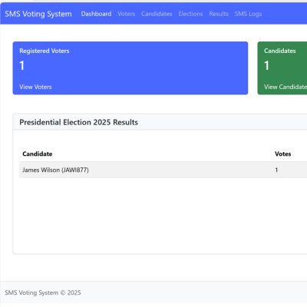
Task: Click the Votes column header
Action: 283,153
